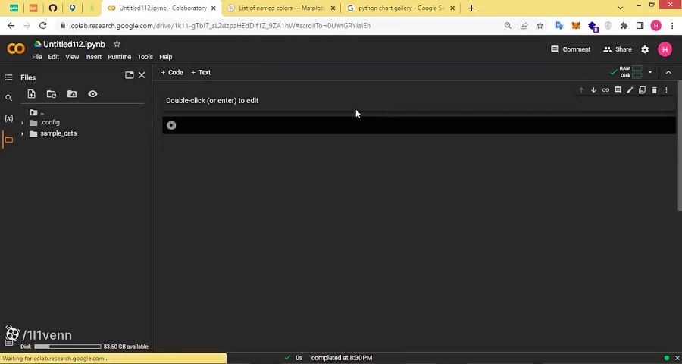
Task: Open browser zoom magnifier icon
Action: 508,26
